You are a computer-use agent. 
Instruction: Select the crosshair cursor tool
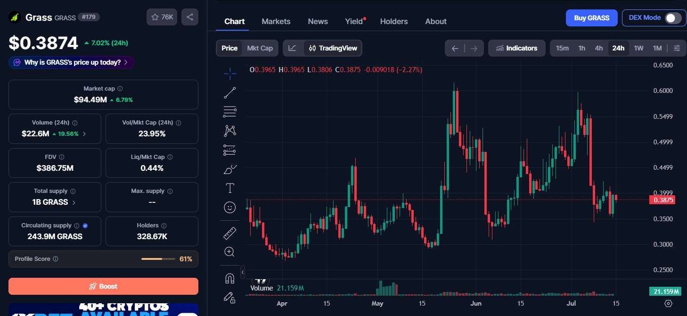coord(230,73)
